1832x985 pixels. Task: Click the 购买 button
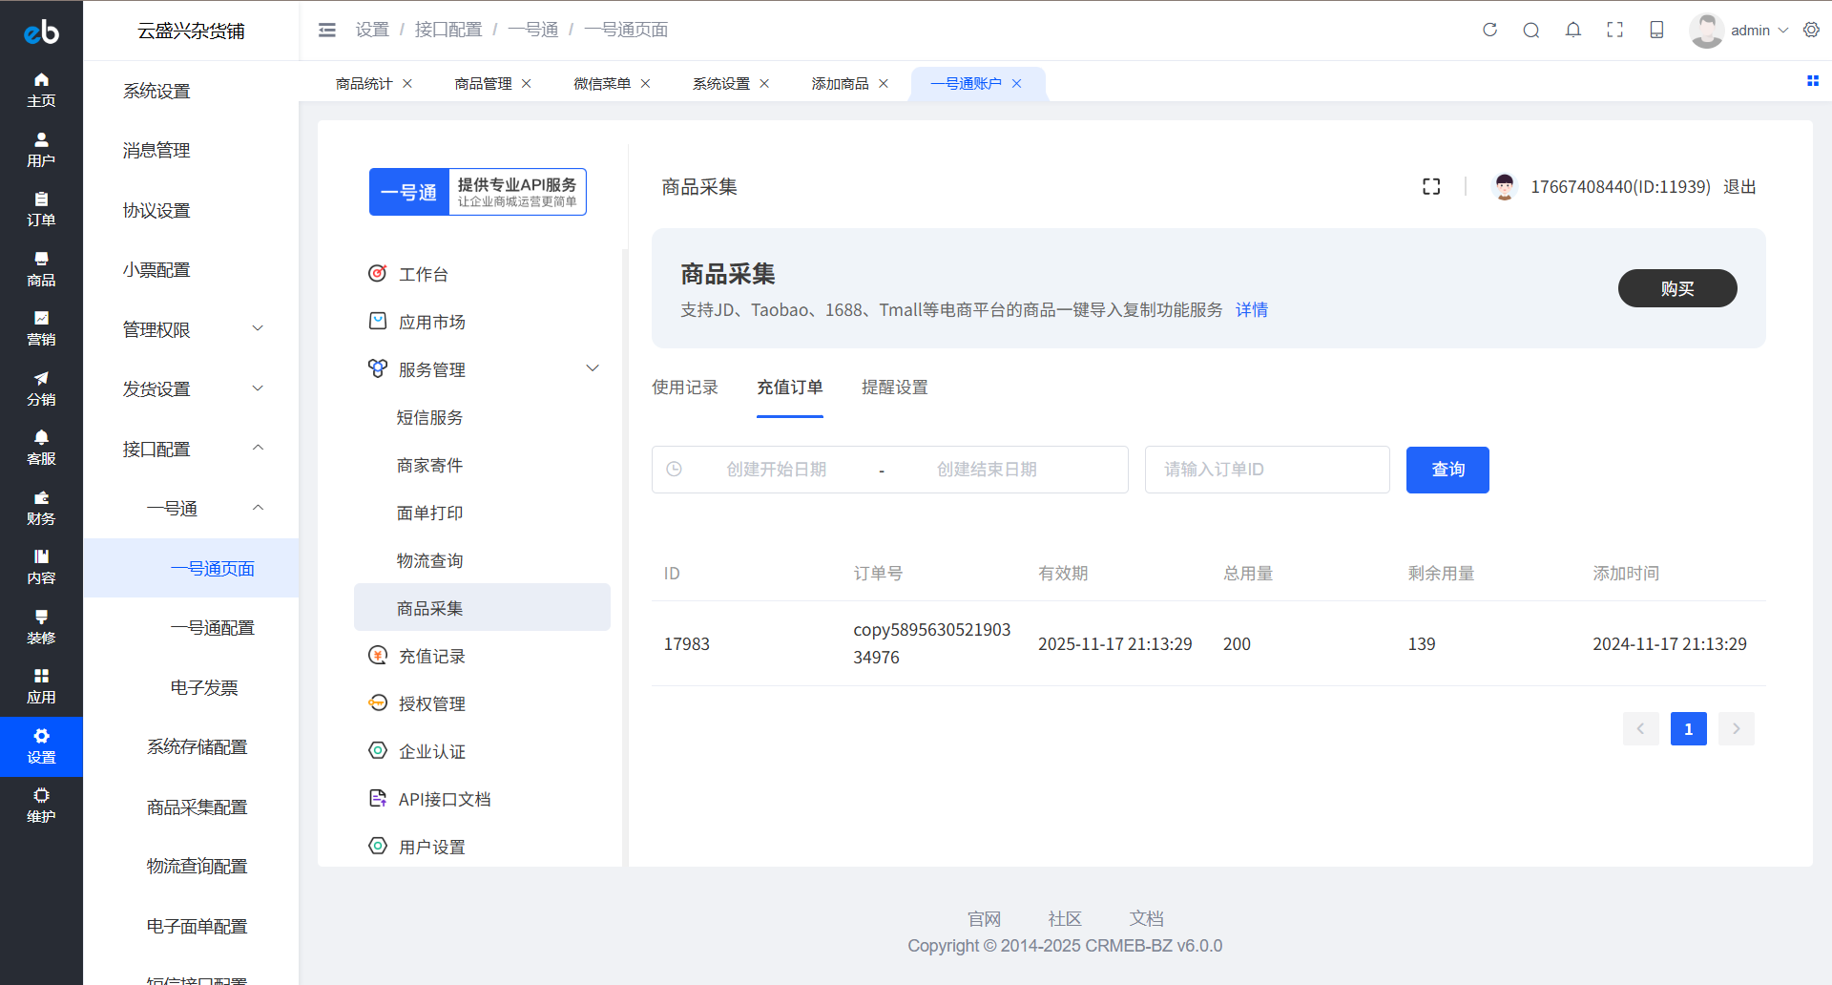pyautogui.click(x=1676, y=288)
